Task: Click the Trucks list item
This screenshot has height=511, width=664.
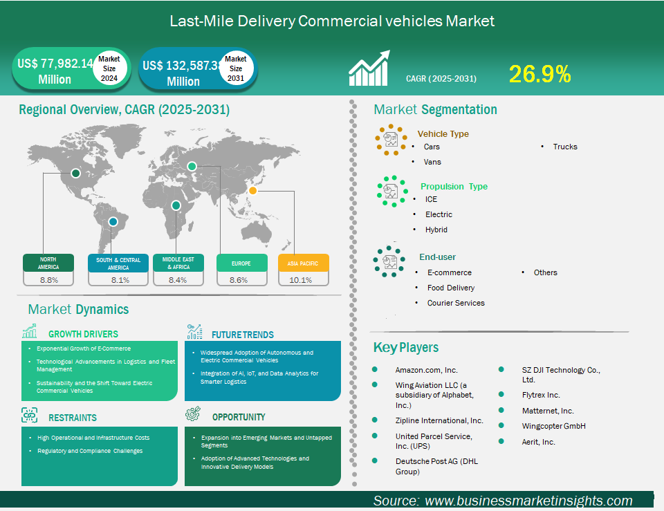Action: 565,147
